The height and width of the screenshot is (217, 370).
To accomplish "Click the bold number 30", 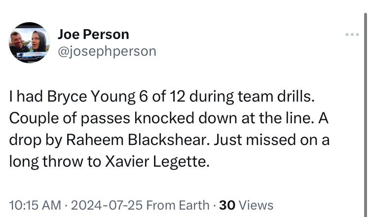I will tap(227, 205).
